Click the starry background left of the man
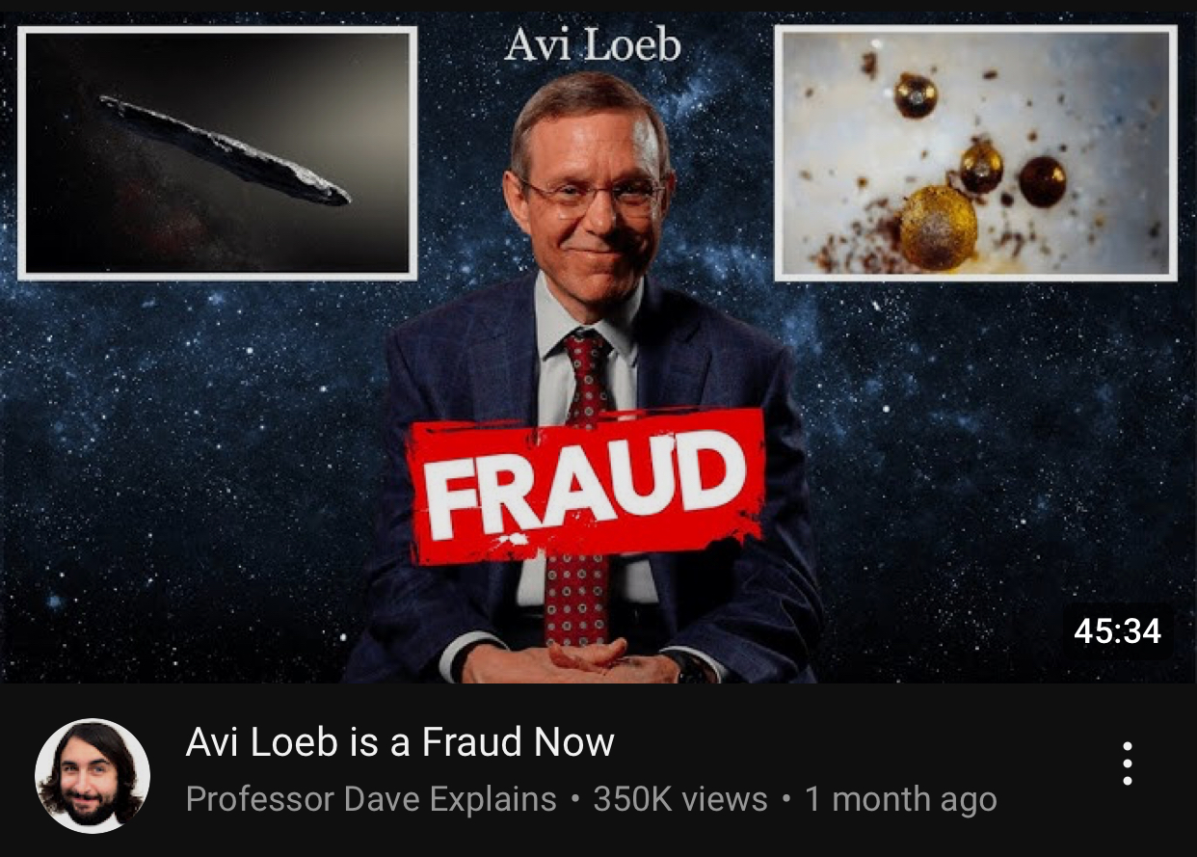The image size is (1197, 857). click(x=193, y=463)
